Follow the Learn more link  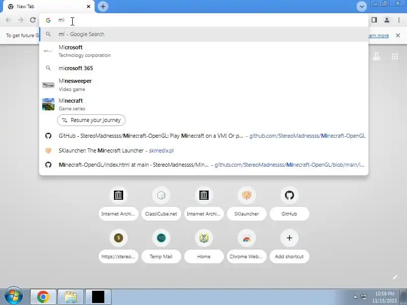(x=379, y=36)
